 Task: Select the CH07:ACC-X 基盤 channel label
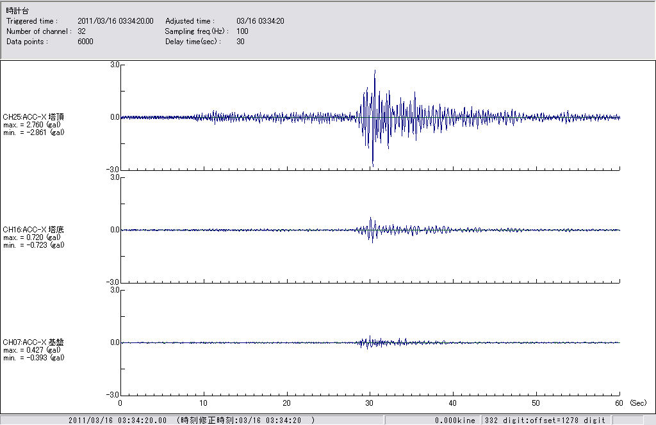coord(33,342)
